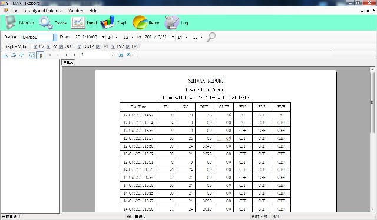Open the Device settings gear icon
Viewport: 377px width, 220px height.
(46, 22)
